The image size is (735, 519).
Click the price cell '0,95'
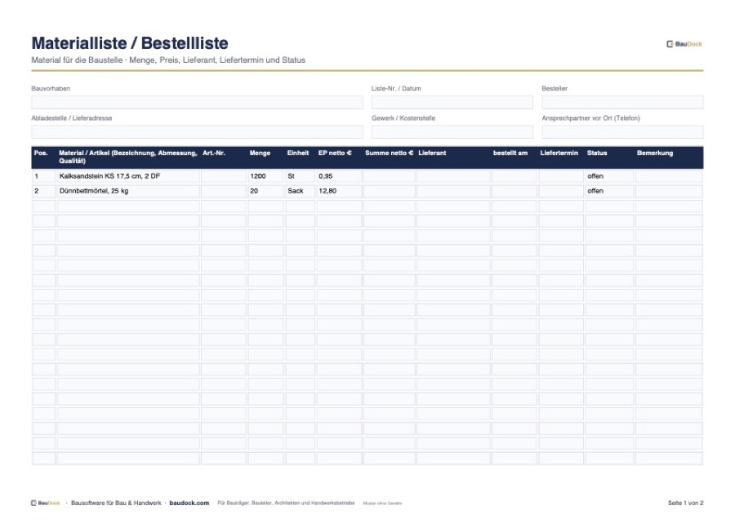tap(339, 176)
